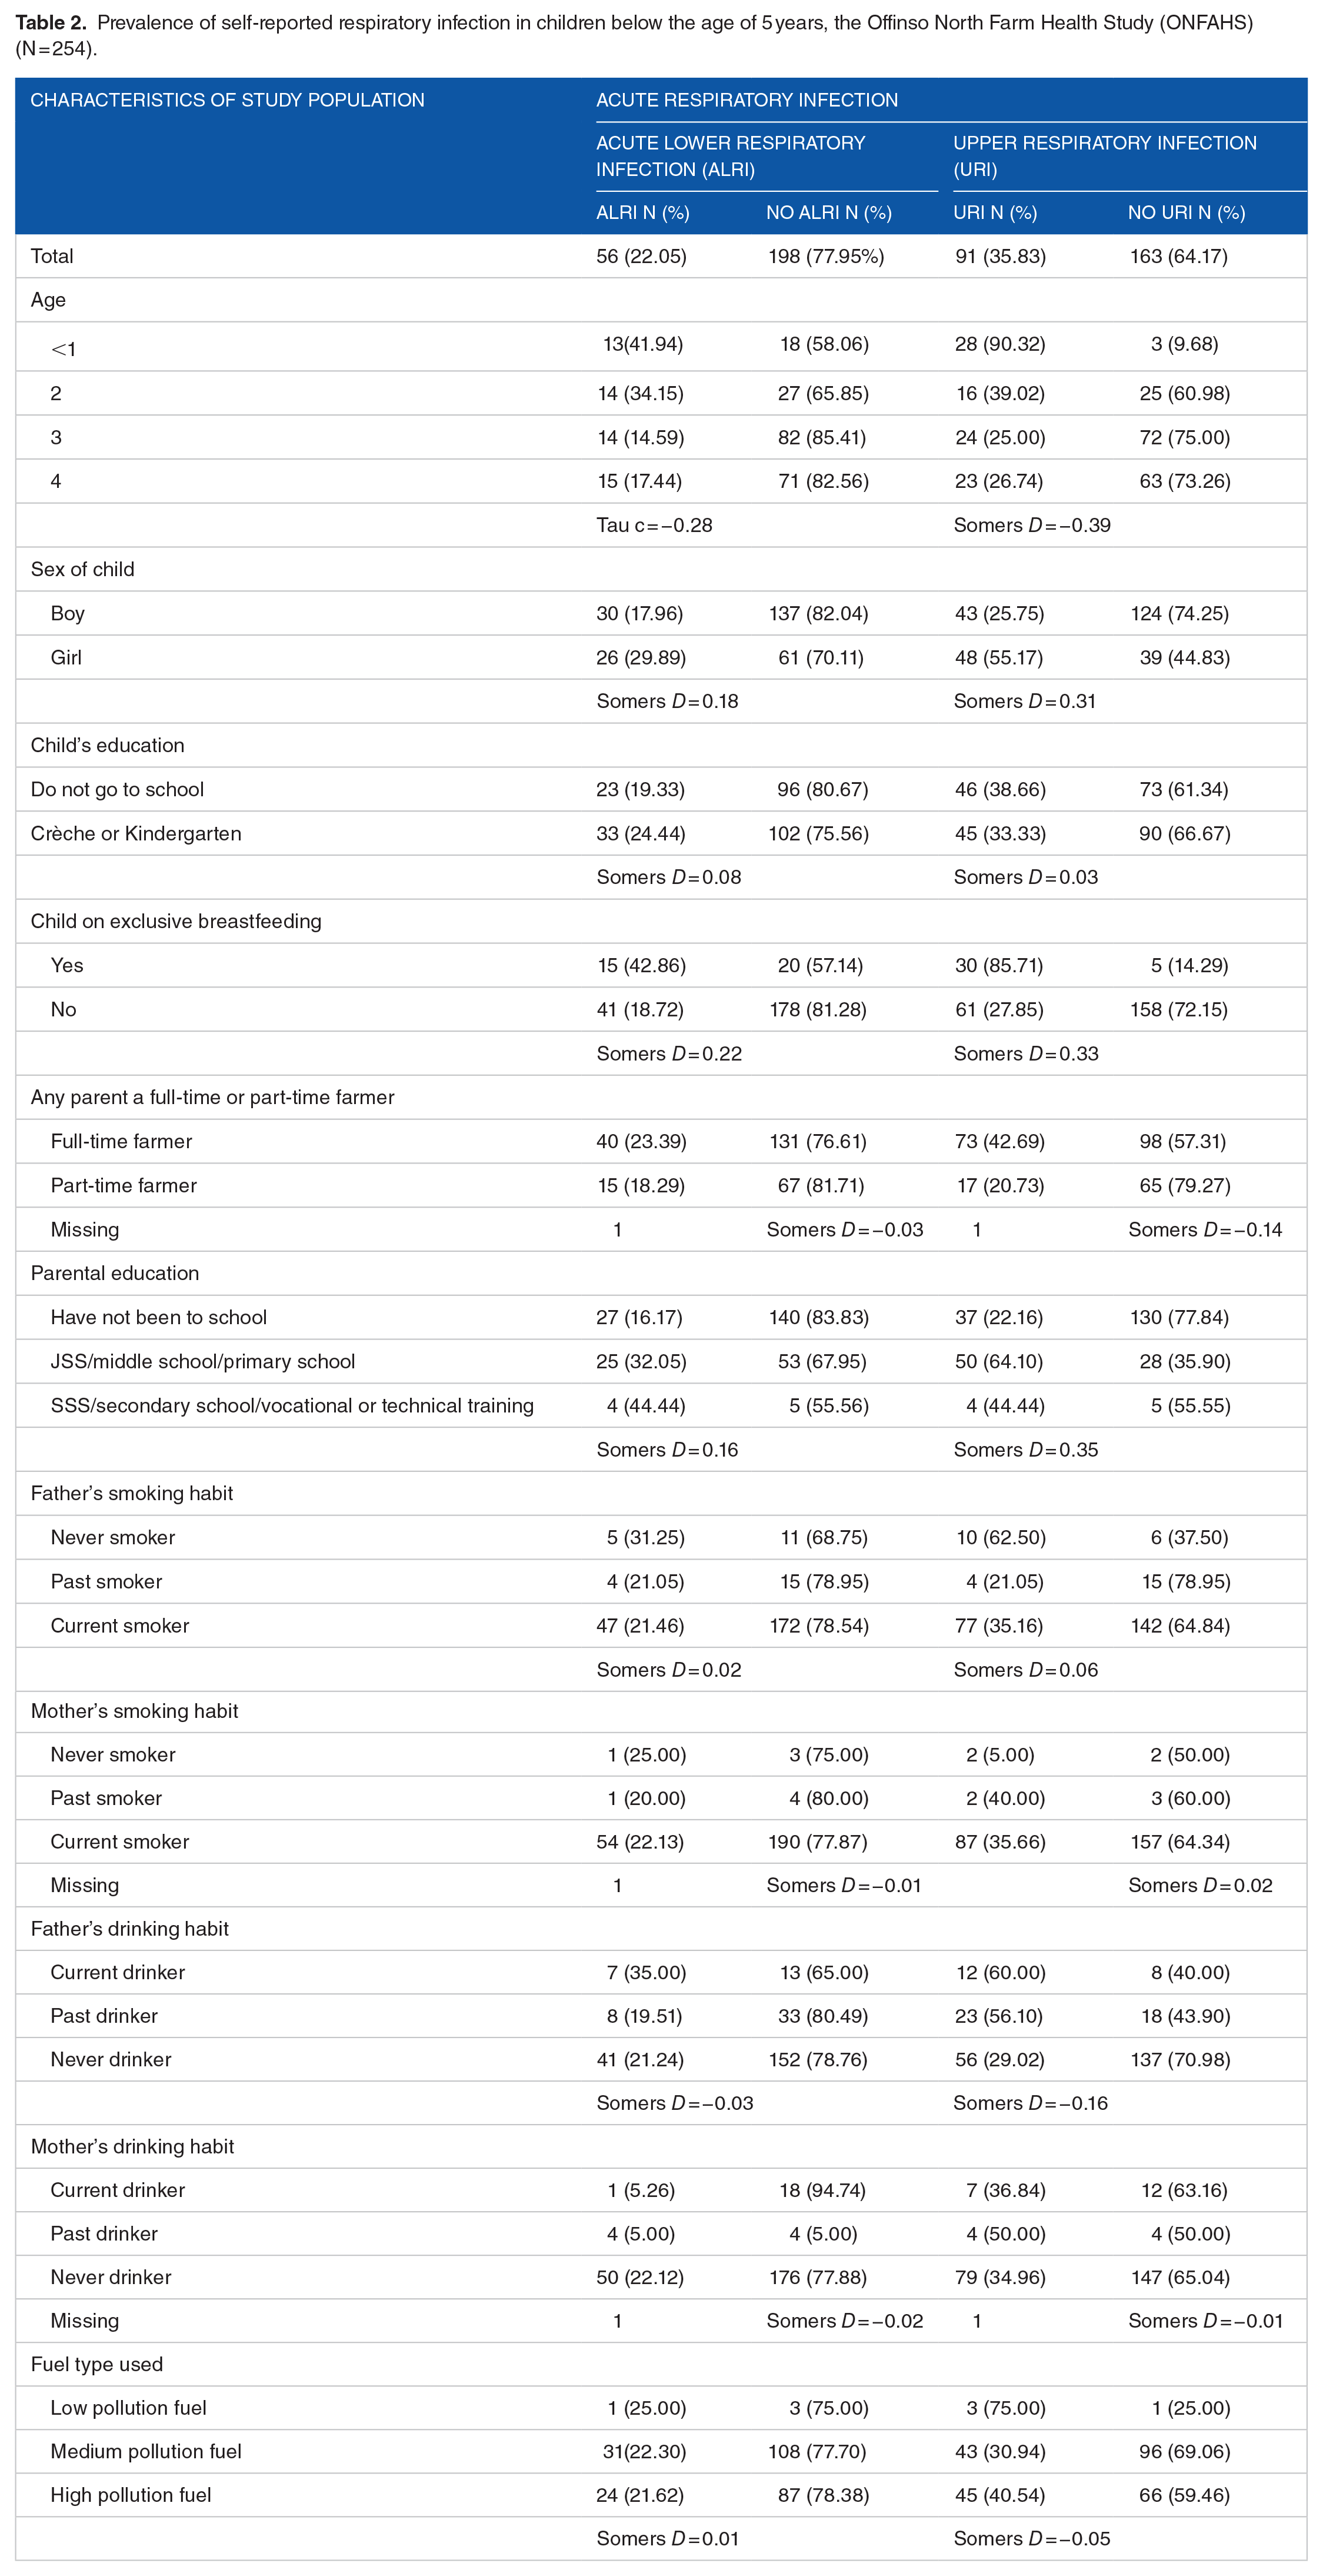Select the ALRI N (%) column header

642,213
